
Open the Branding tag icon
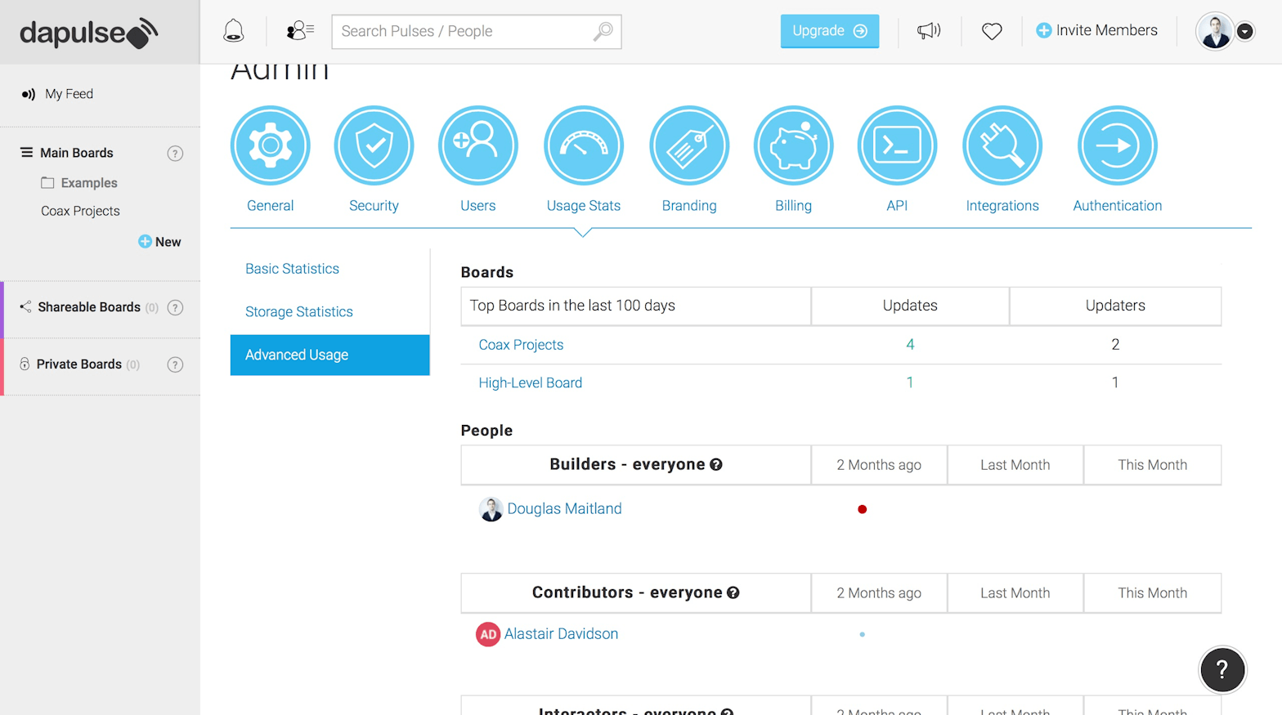(689, 145)
